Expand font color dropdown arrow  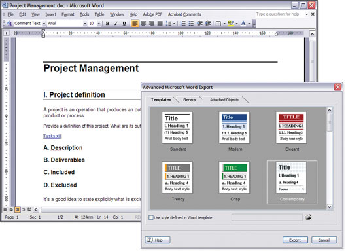[249, 24]
